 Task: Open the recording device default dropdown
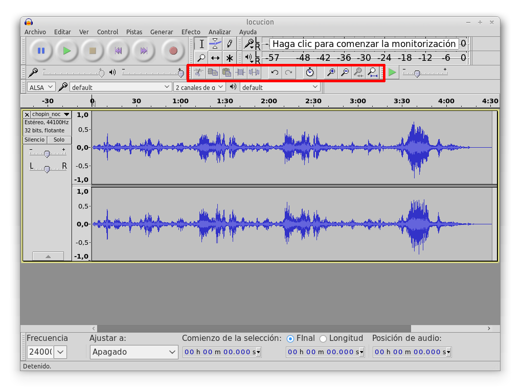[x=121, y=87]
